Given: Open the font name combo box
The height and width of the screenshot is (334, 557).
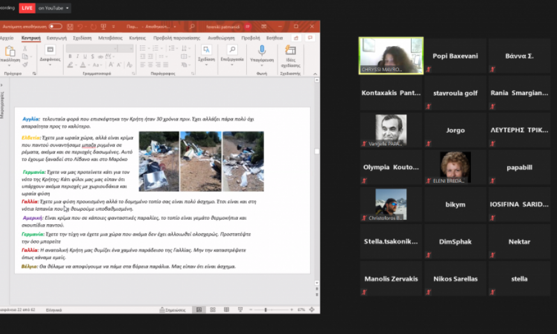Looking at the screenshot, I should [92, 49].
